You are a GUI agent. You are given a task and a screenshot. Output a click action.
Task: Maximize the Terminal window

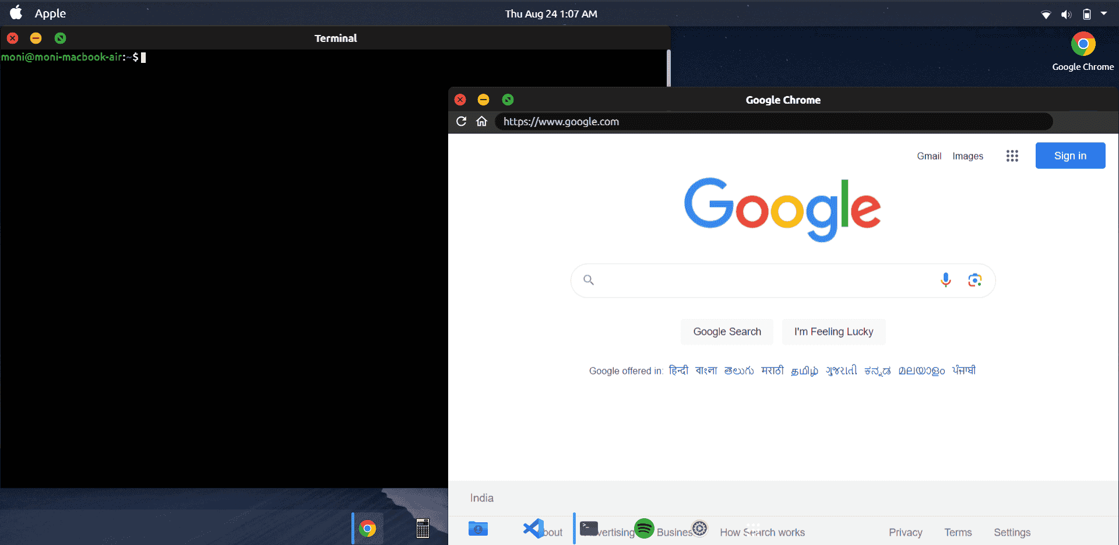tap(60, 38)
